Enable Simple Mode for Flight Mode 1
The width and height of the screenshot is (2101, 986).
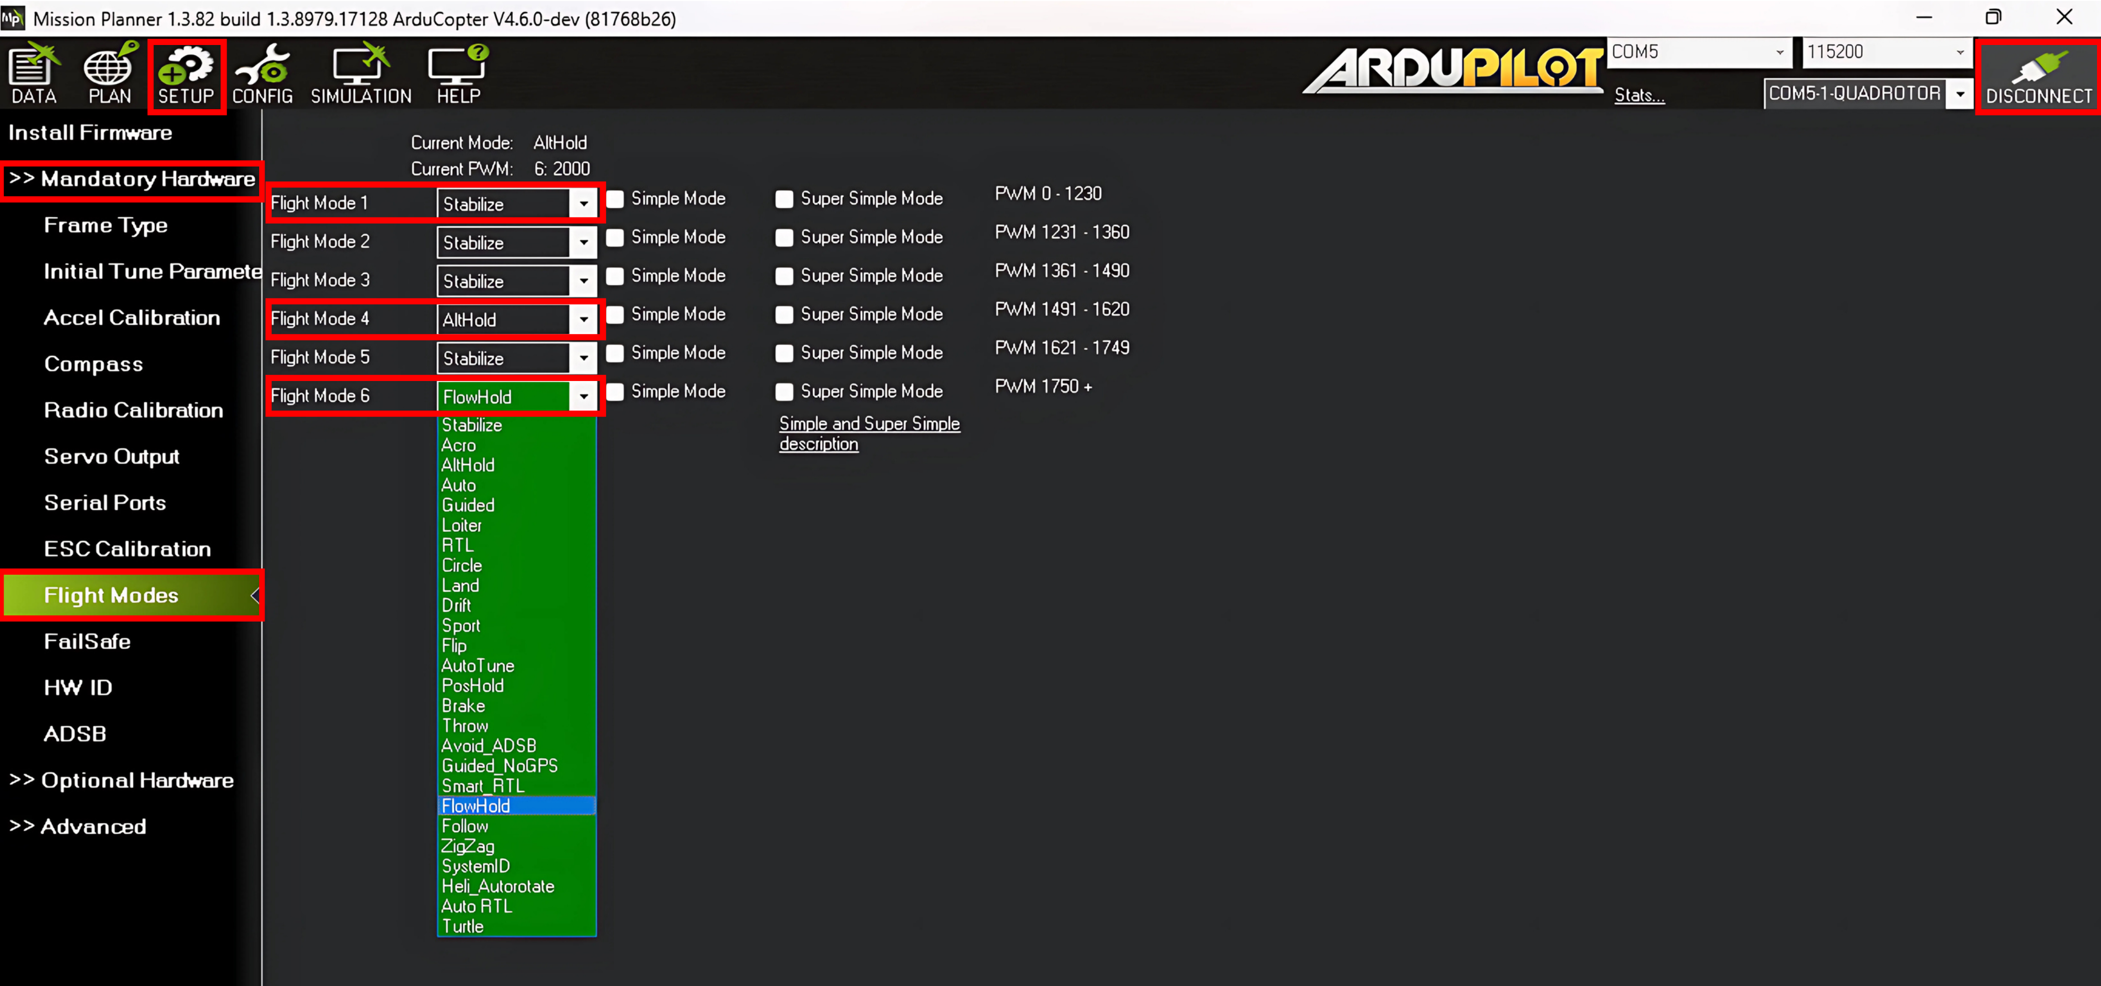[x=616, y=199]
